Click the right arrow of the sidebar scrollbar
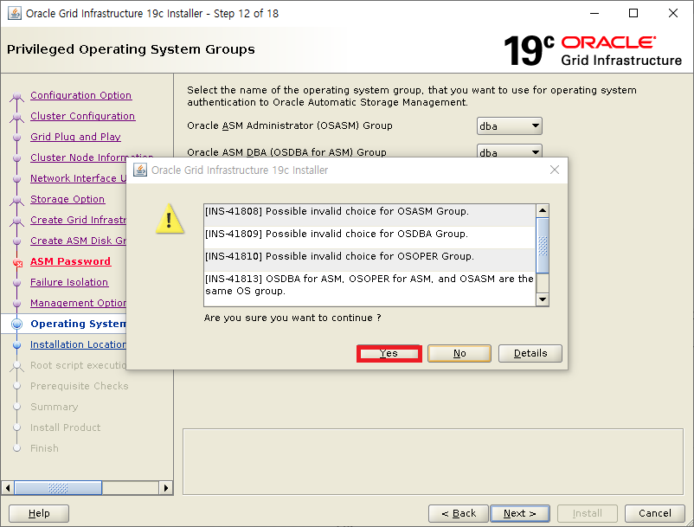This screenshot has height=527, width=694. 165,488
